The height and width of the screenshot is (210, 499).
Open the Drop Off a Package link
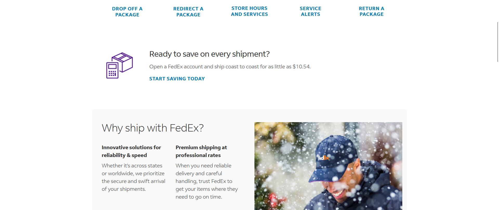coord(127,12)
